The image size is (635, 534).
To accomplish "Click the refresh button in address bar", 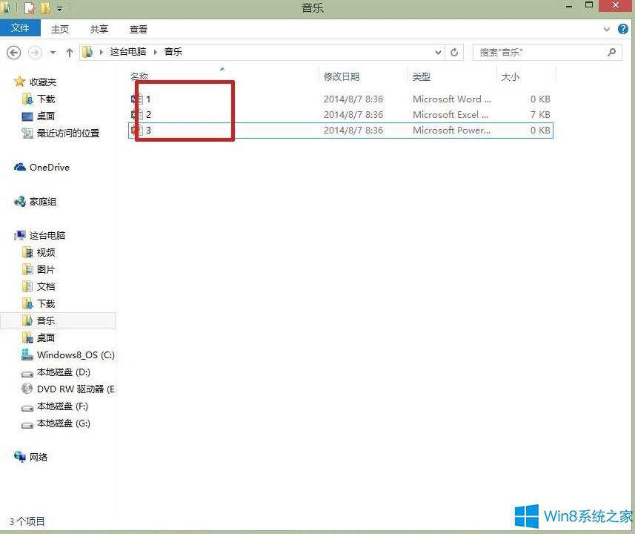I will pyautogui.click(x=453, y=52).
